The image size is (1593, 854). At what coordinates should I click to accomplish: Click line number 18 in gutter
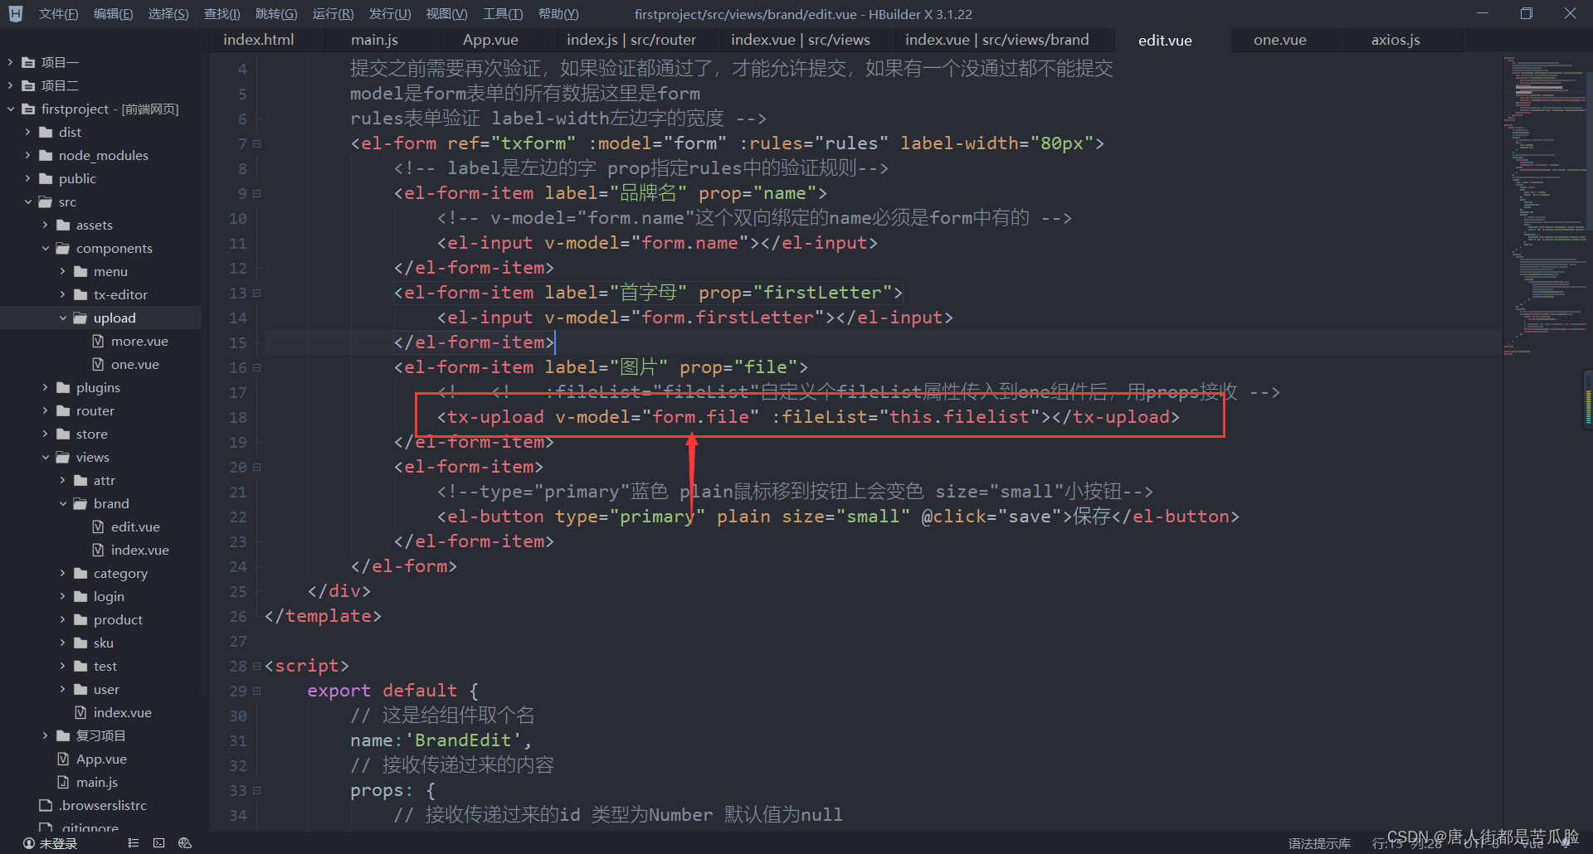click(x=238, y=417)
